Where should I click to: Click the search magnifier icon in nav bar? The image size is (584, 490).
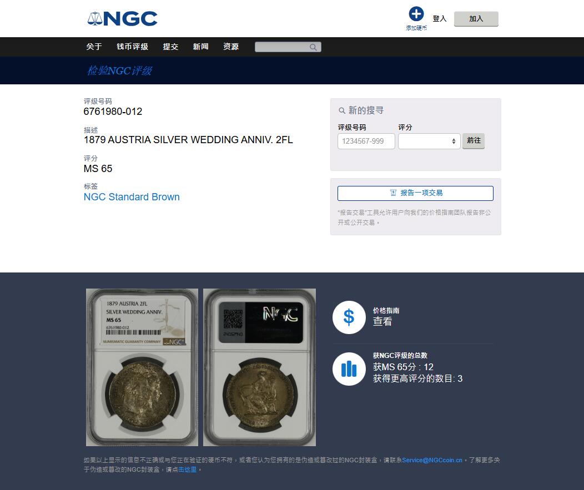click(313, 47)
